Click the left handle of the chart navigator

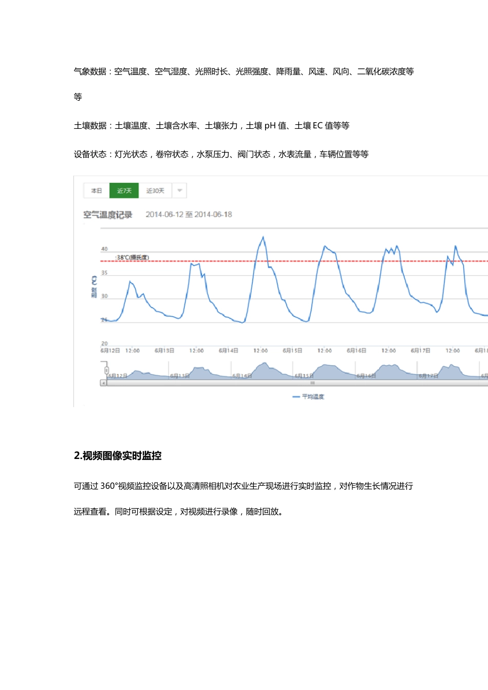click(106, 370)
